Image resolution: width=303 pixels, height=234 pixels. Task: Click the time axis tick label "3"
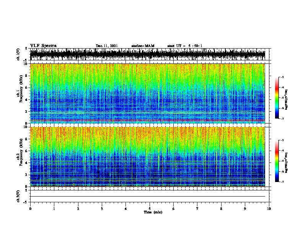click(102, 209)
